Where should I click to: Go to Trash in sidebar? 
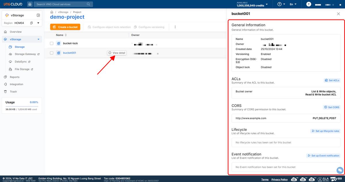(x=13, y=91)
